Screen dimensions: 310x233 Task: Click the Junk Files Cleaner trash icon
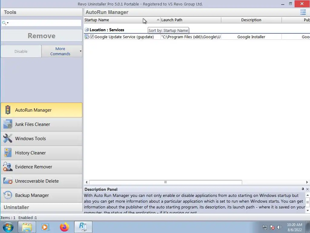[8, 124]
